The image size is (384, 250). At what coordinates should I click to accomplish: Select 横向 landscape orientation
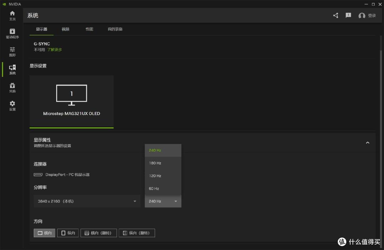44,233
